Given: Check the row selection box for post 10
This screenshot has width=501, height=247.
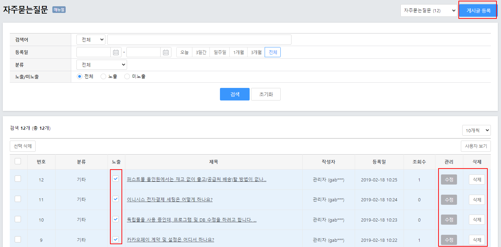Looking at the screenshot, I should (18, 219).
